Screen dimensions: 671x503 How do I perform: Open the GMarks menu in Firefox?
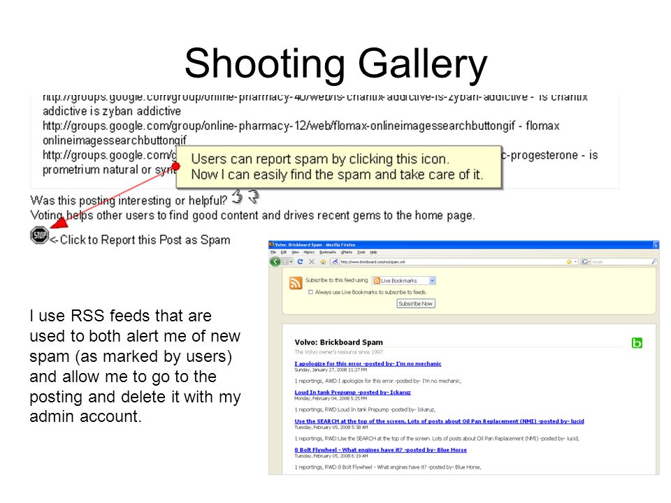click(347, 252)
